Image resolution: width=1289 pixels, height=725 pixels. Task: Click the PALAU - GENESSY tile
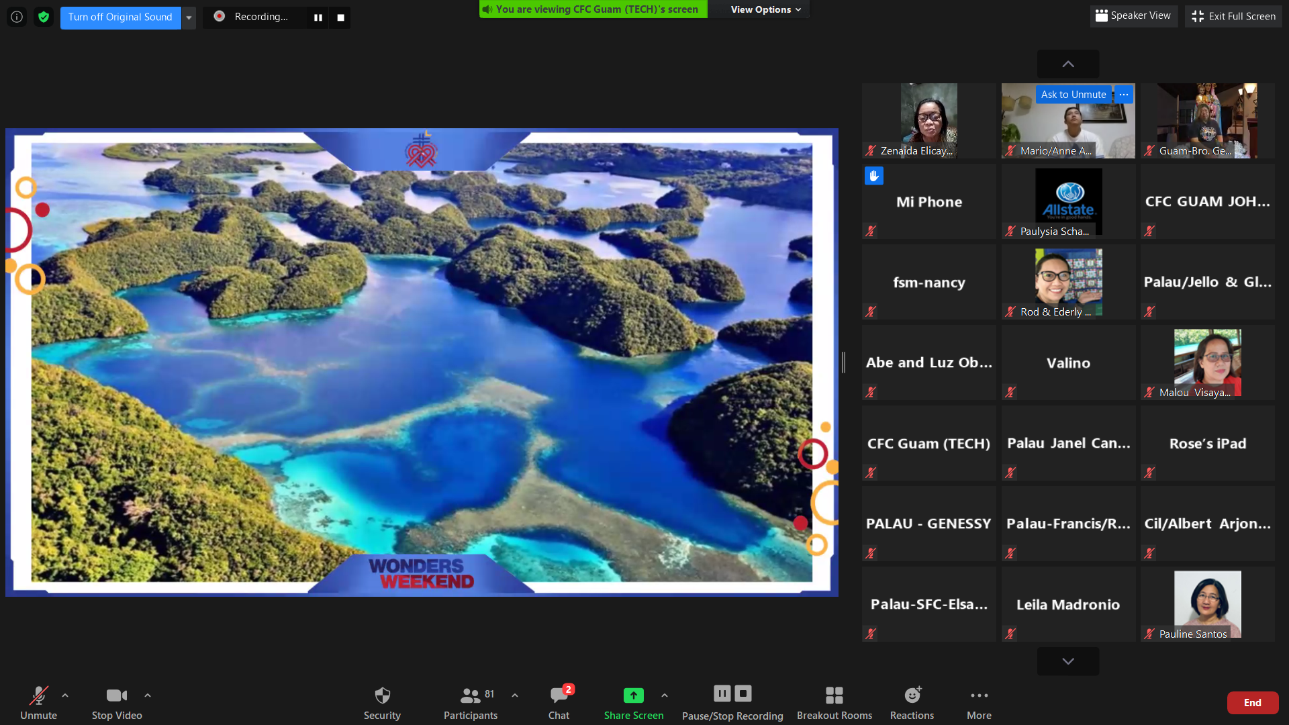tap(929, 524)
